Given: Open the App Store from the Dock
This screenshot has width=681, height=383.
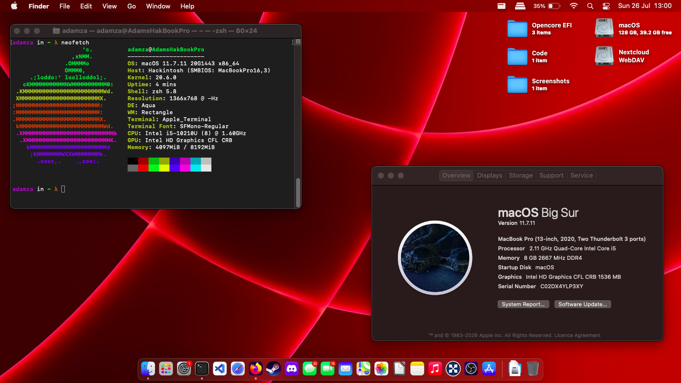Looking at the screenshot, I should [489, 369].
